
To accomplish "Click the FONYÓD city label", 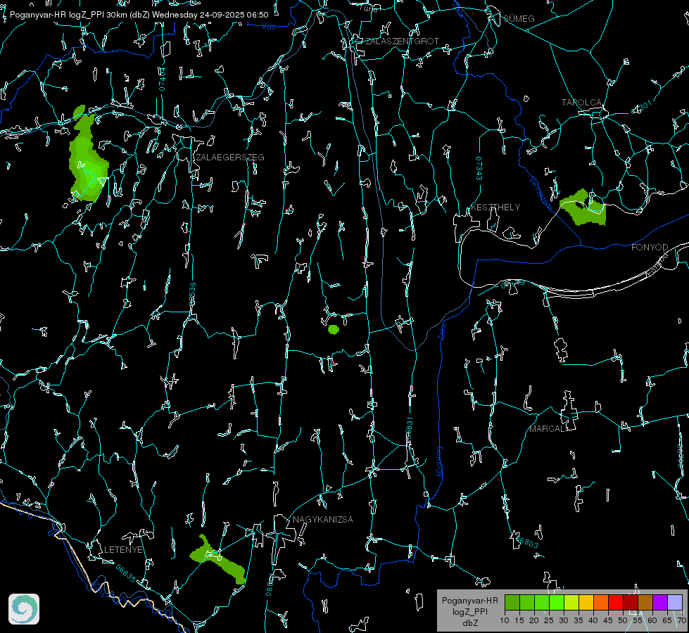I will pyautogui.click(x=650, y=248).
